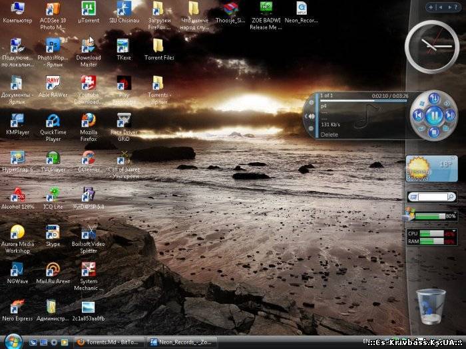
Task: Launch Call of Juarez shortcut
Action: point(124,164)
